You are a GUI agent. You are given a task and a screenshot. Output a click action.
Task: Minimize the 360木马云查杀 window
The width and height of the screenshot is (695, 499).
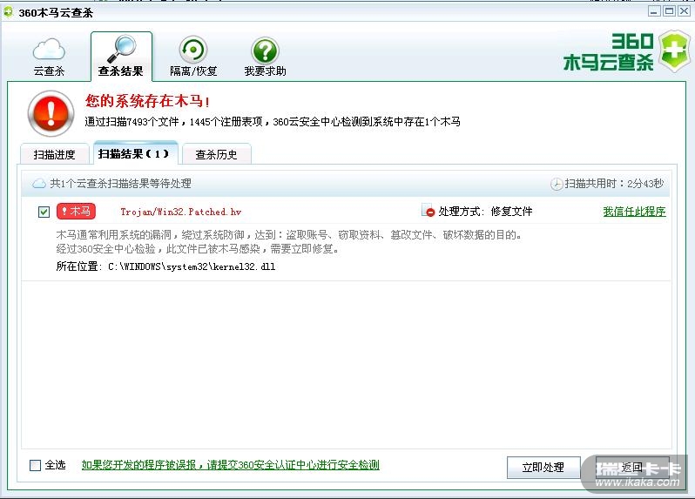(x=654, y=11)
